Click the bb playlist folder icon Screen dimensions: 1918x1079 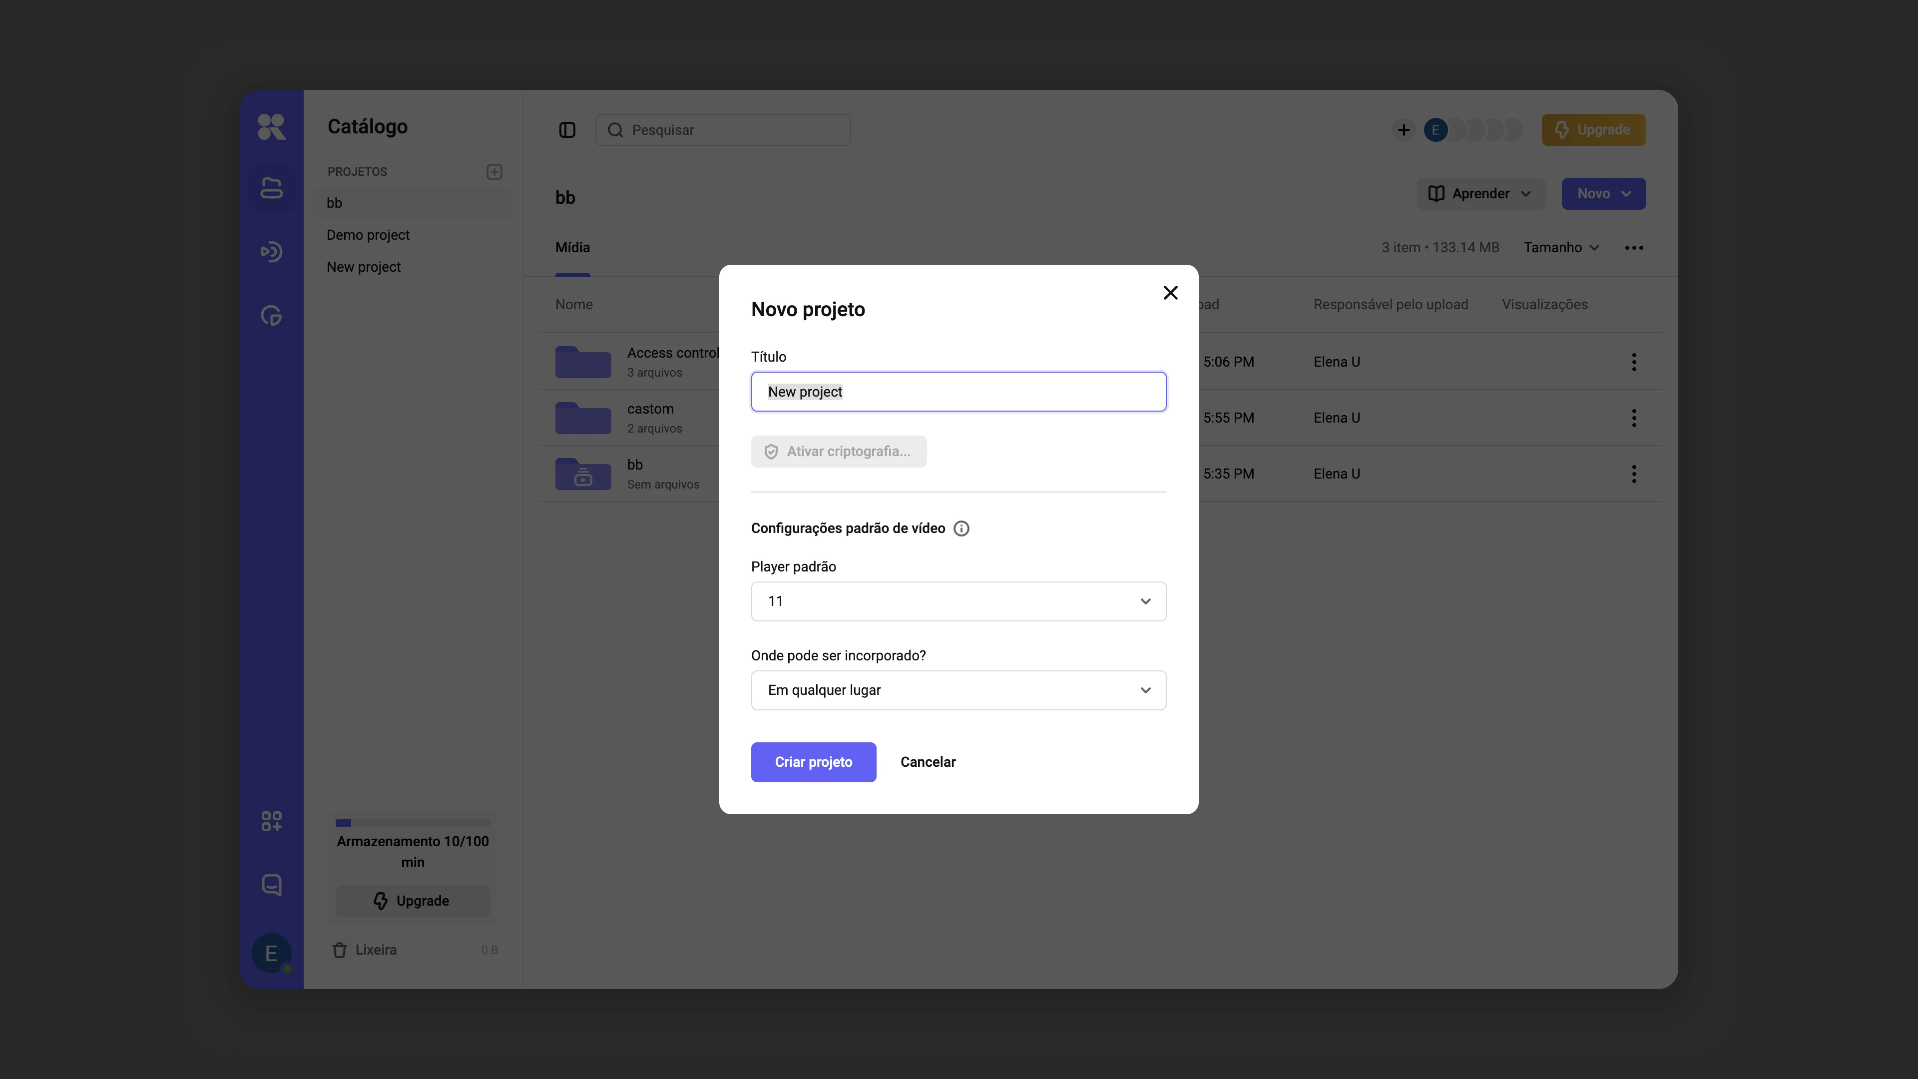click(583, 474)
